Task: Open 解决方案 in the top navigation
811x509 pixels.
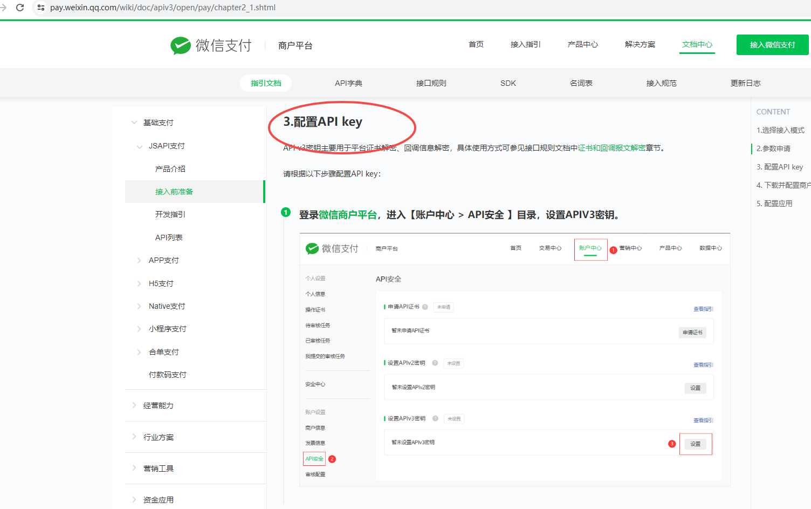Action: (x=640, y=44)
